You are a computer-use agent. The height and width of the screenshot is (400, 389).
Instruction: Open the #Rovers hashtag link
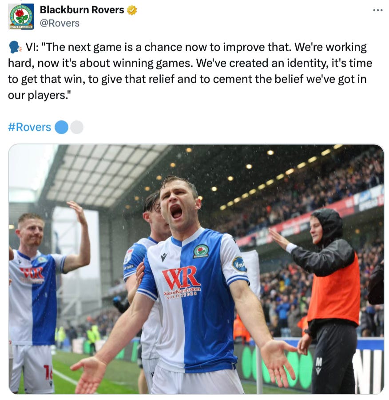(x=30, y=127)
